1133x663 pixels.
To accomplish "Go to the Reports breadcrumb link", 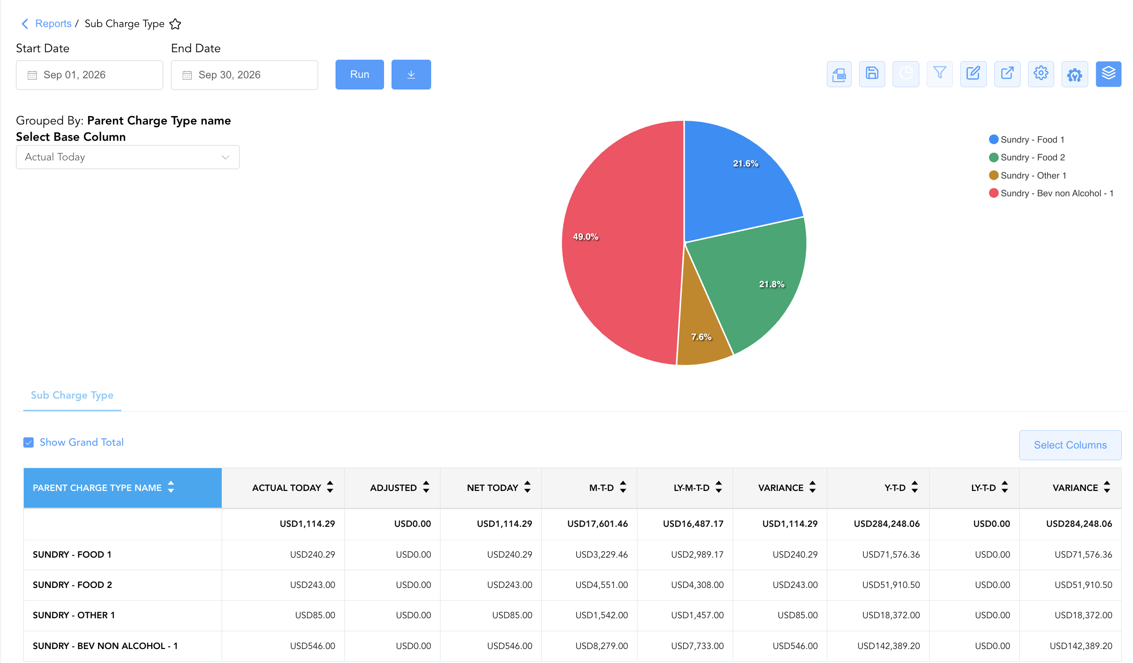I will coord(53,24).
